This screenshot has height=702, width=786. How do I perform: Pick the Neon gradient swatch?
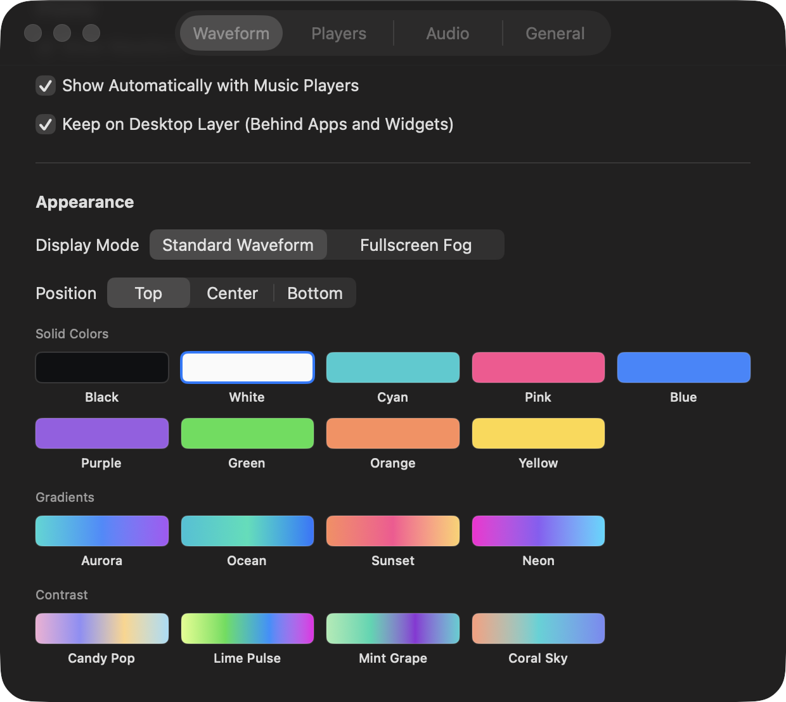pos(538,531)
